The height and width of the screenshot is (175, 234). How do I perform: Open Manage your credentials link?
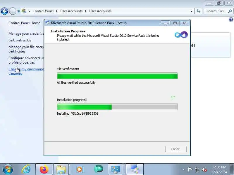click(x=26, y=34)
